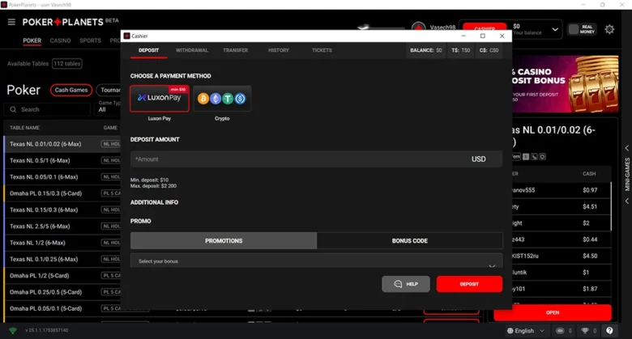Click the CASH column header in player list
This screenshot has height=339, width=632.
(589, 174)
